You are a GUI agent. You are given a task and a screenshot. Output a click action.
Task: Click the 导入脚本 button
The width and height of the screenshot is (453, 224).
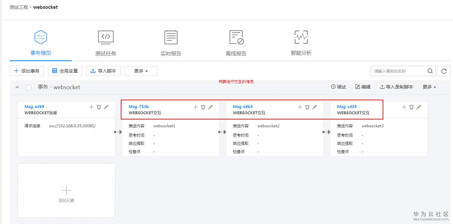pos(103,71)
